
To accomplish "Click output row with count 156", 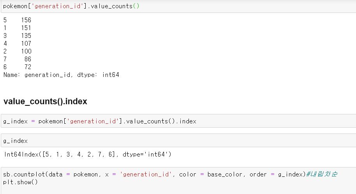I will click(17, 20).
